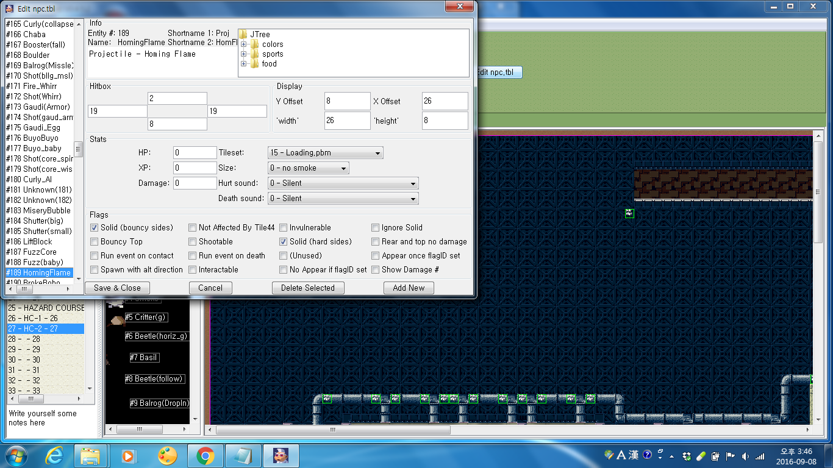Uncheck Solid (bouncy sides) flag
The width and height of the screenshot is (833, 468).
(95, 227)
